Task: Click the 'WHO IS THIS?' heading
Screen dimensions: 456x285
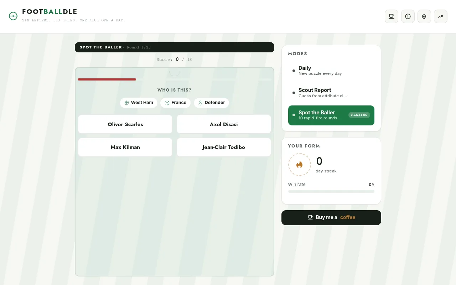Action: tap(175, 90)
